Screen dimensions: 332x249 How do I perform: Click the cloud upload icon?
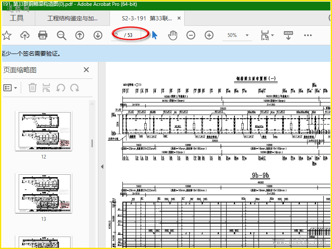click(25, 35)
